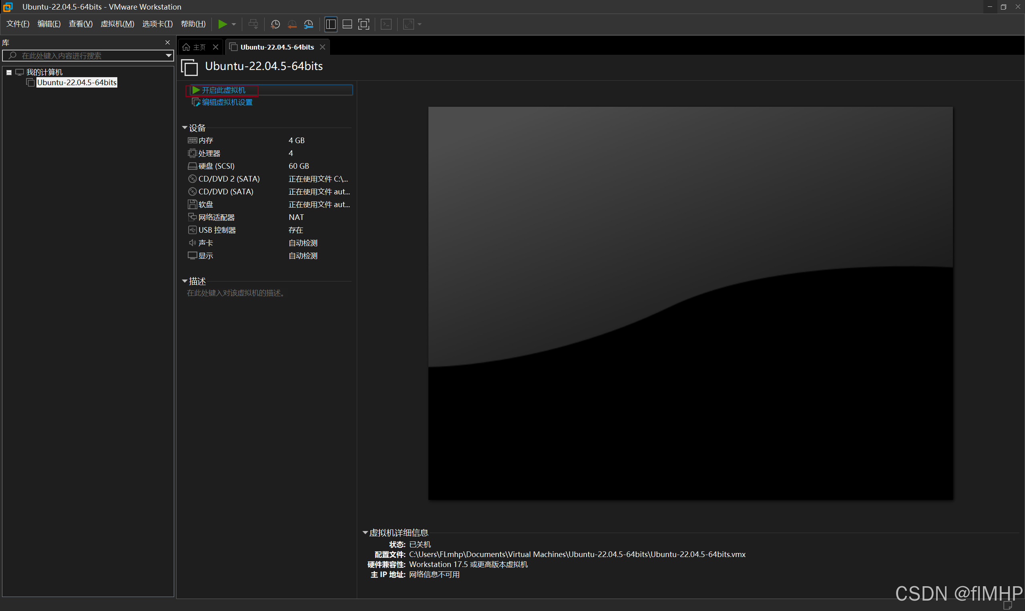The image size is (1025, 611).
Task: Open the 虚拟机(M) menu
Action: click(x=117, y=24)
